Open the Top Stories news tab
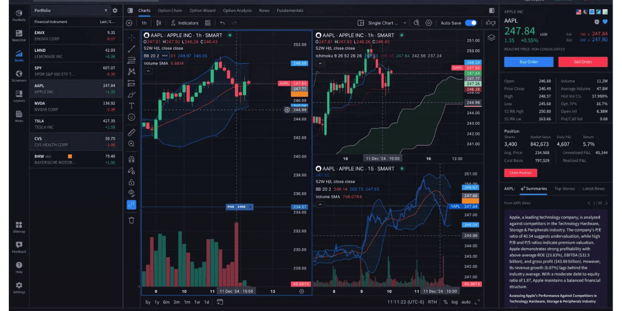Viewport: 622px width, 311px height. (564, 189)
